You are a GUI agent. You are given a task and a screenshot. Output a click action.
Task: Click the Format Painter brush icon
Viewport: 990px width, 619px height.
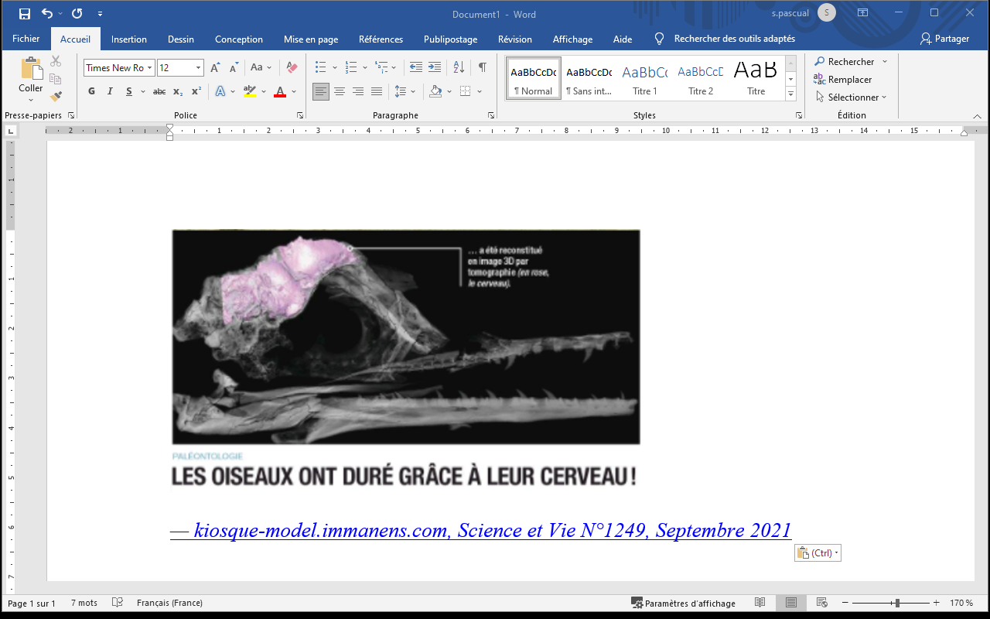point(56,97)
